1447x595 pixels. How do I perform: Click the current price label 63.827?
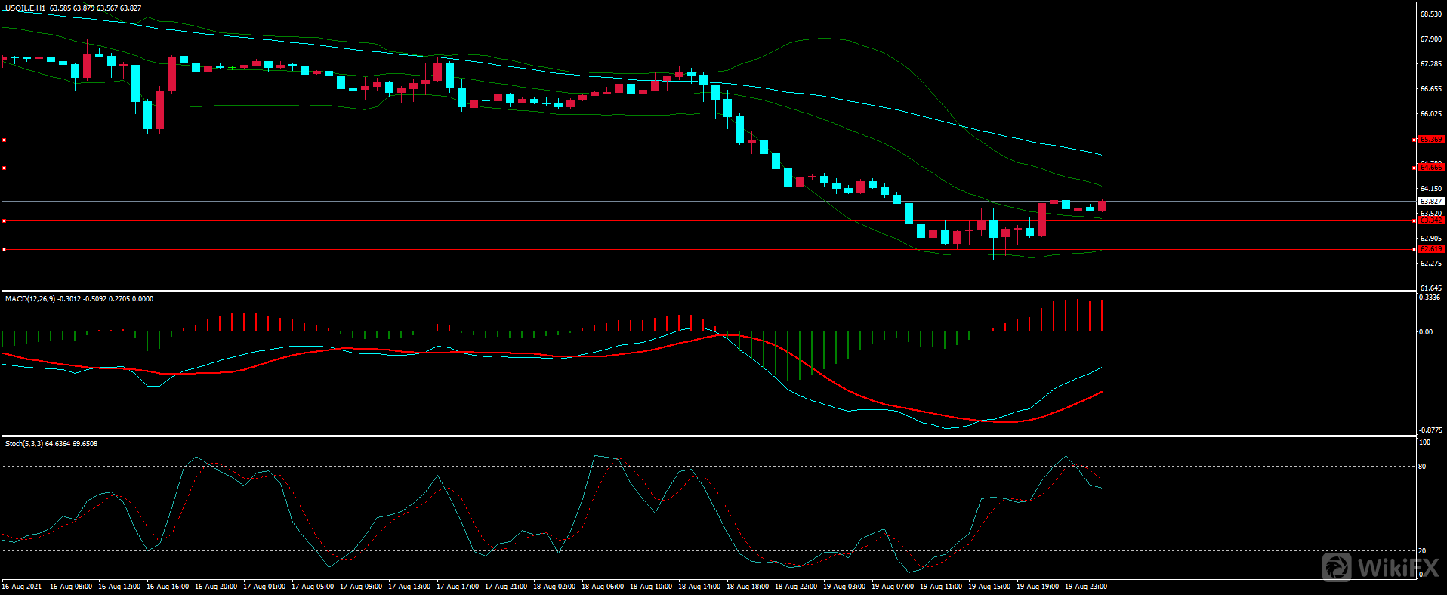click(x=1430, y=202)
